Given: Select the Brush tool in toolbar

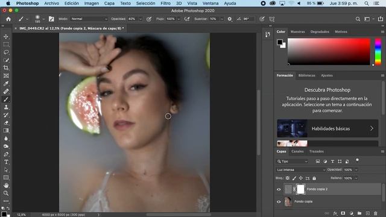Looking at the screenshot, I should tap(6, 99).
